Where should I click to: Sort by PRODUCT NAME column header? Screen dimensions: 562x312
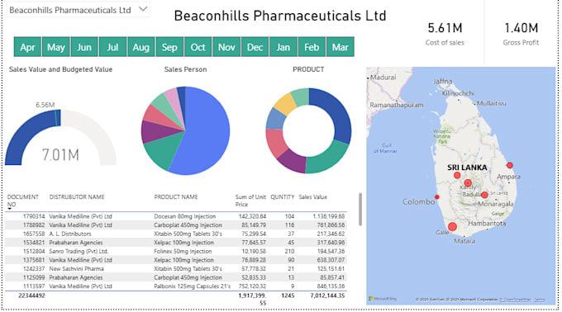[x=175, y=197]
